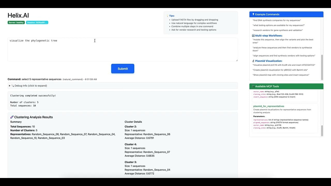Screen dimensions: 331x186
Task: Click example 'Visualize plasmid pUC19 with EcoRI site'
Action: [284, 65]
